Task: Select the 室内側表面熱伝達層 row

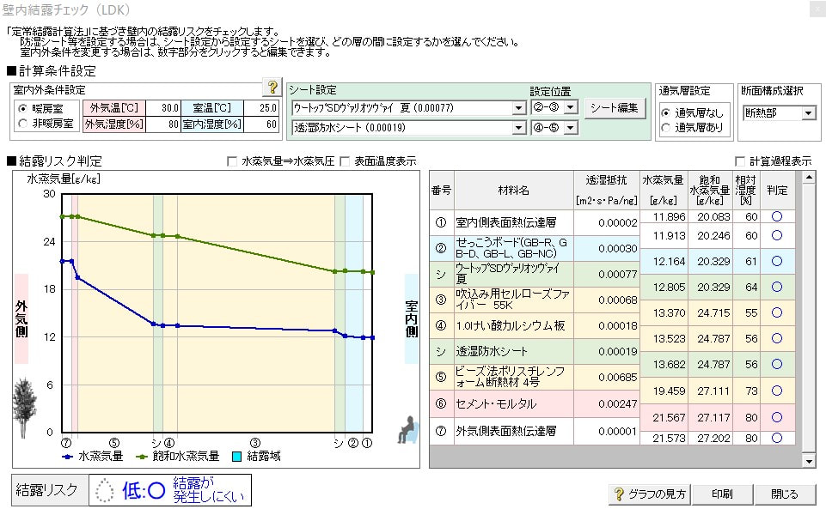Action: pyautogui.click(x=534, y=222)
